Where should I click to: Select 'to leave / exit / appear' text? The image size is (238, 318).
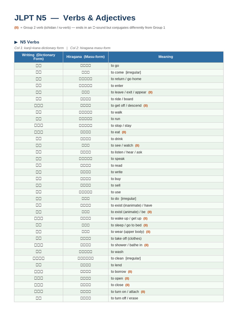coord(129,92)
